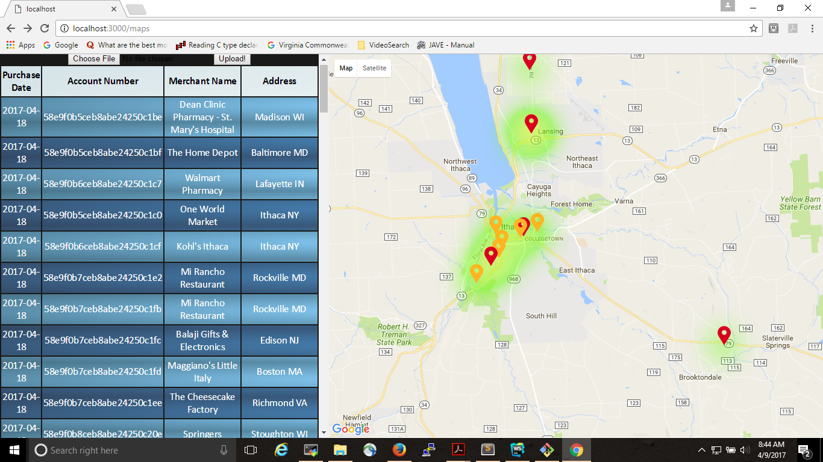Click 'The Home Depot' merchant cell
The width and height of the screenshot is (823, 462).
coord(202,153)
